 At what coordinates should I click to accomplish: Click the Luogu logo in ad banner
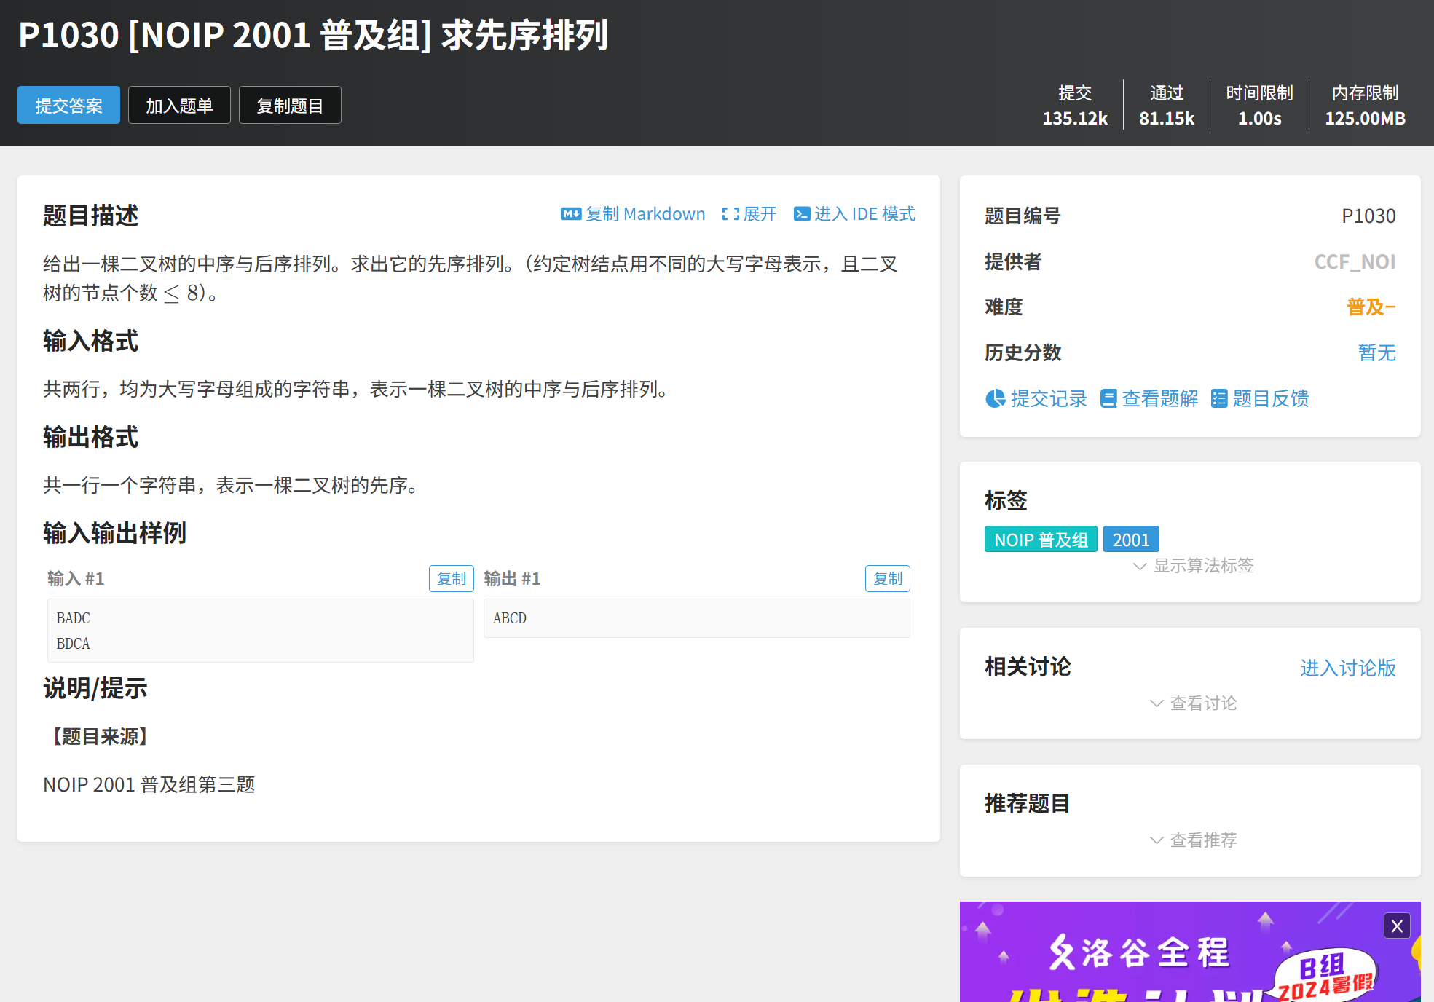tap(1063, 952)
